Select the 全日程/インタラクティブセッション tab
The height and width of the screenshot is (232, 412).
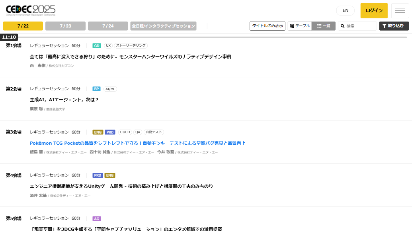(x=164, y=26)
